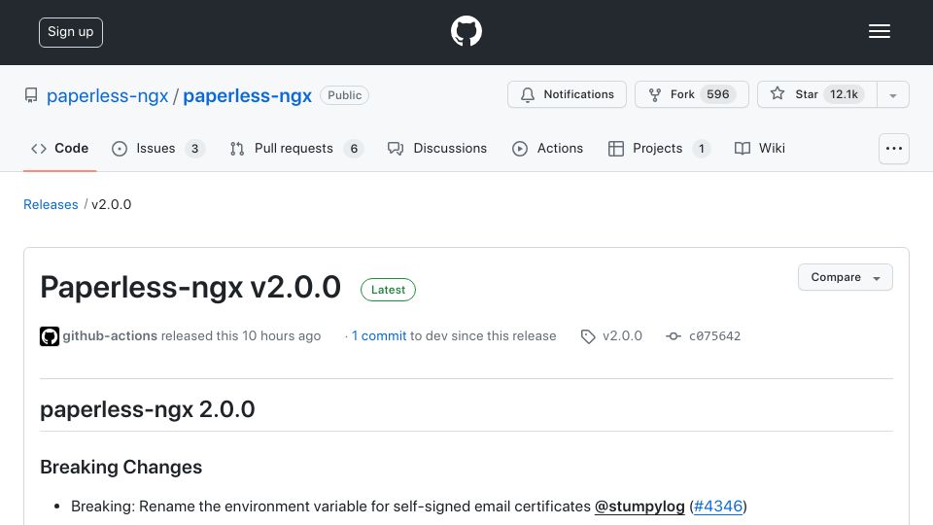Expand the star lists dropdown arrow
Image resolution: width=933 pixels, height=525 pixels.
coord(893,94)
